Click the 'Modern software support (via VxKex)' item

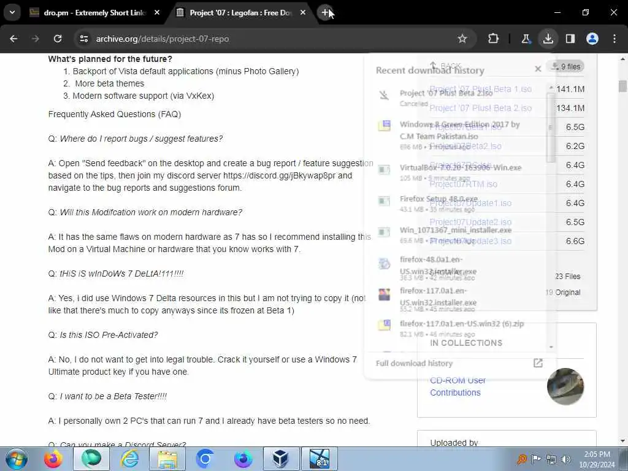[144, 96]
